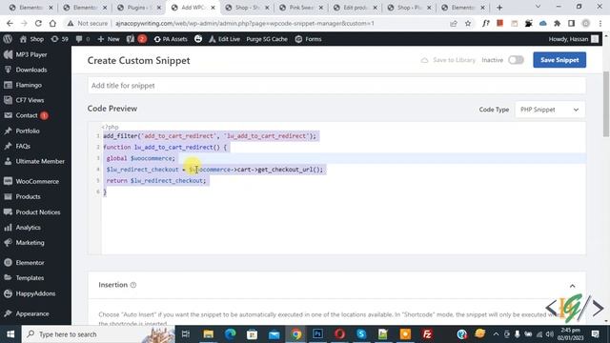Go back in browser

(10, 23)
